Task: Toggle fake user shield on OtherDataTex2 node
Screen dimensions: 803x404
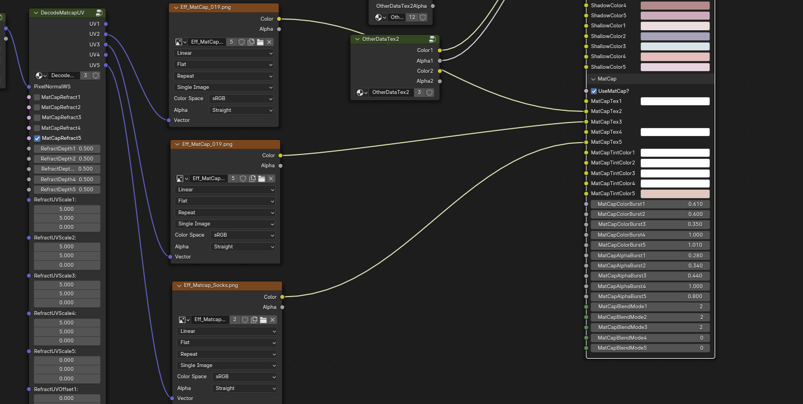Action: click(x=429, y=92)
